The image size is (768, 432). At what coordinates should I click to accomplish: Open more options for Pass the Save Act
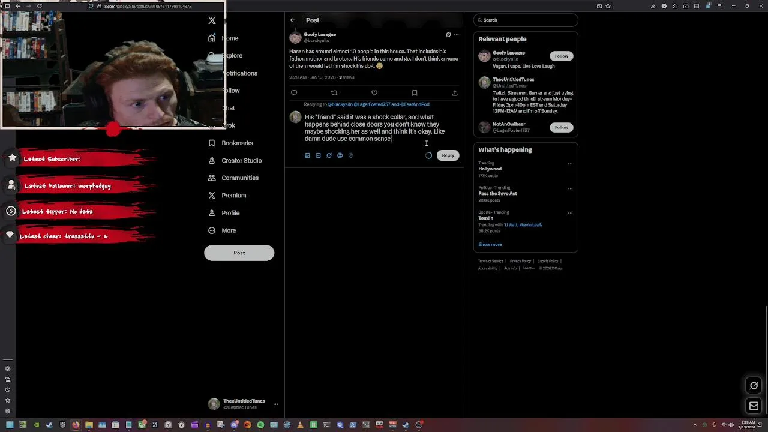(x=570, y=188)
